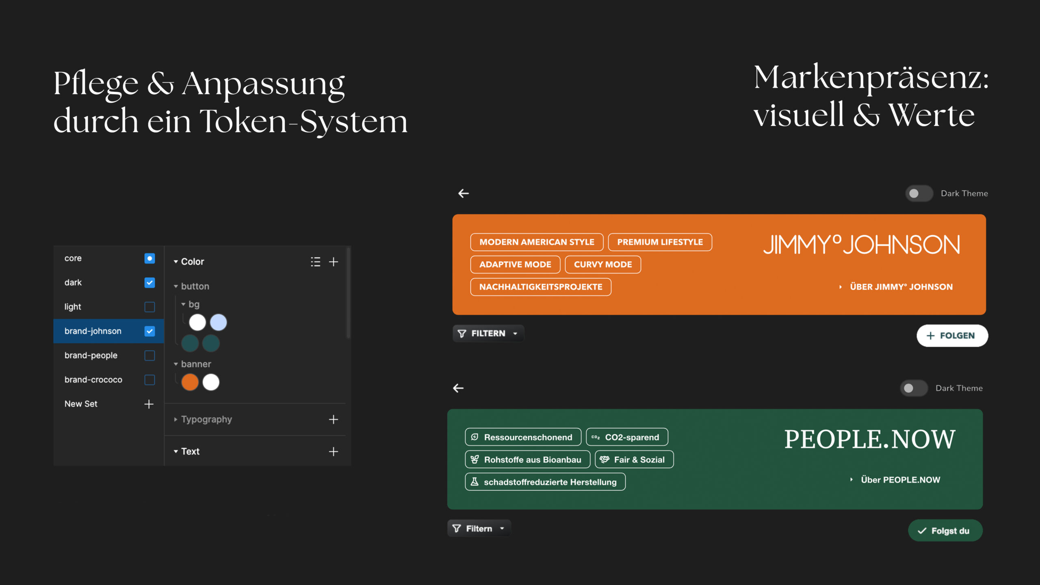Viewport: 1040px width, 585px height.
Task: Expand the Typography section
Action: [176, 419]
